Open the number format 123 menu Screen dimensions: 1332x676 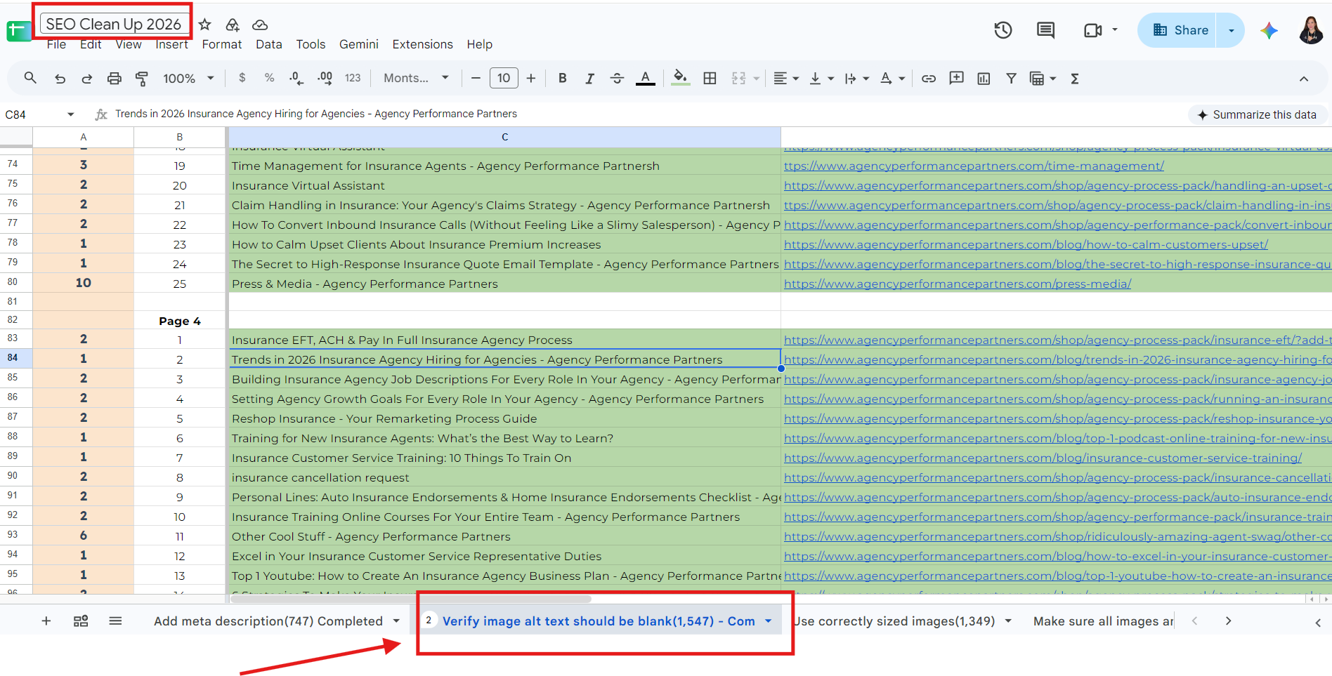[x=353, y=78]
